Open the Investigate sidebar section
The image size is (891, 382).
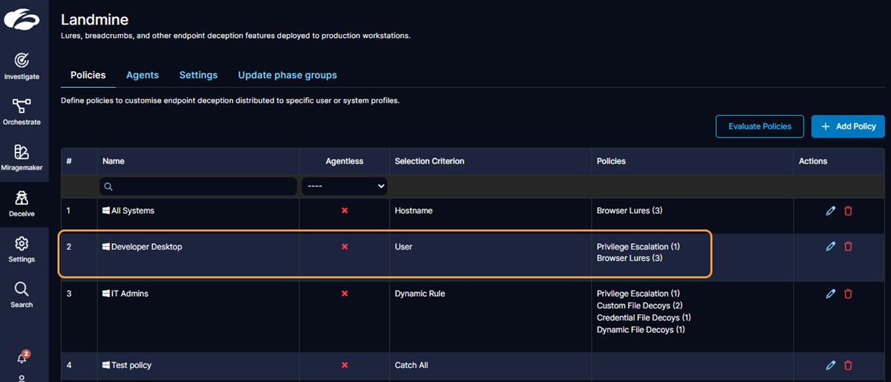point(22,65)
